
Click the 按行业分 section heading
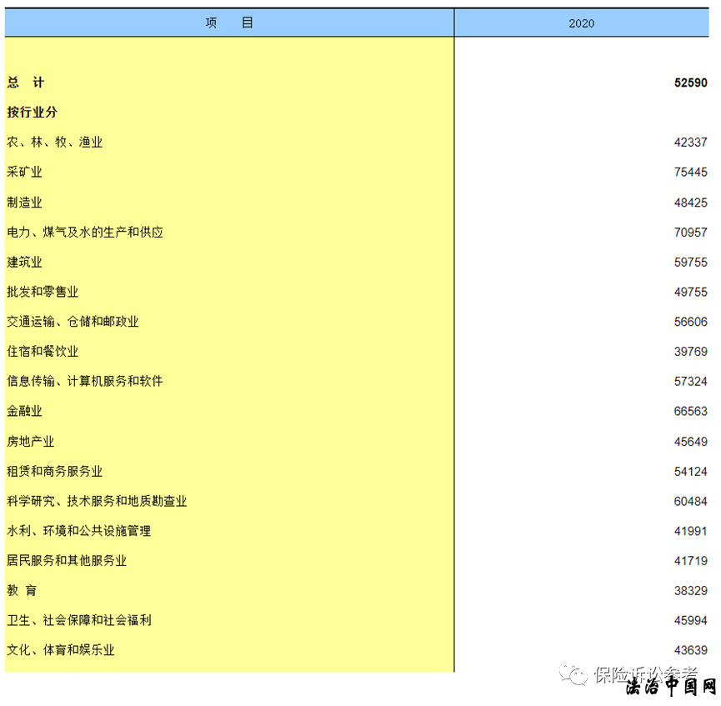[x=32, y=113]
